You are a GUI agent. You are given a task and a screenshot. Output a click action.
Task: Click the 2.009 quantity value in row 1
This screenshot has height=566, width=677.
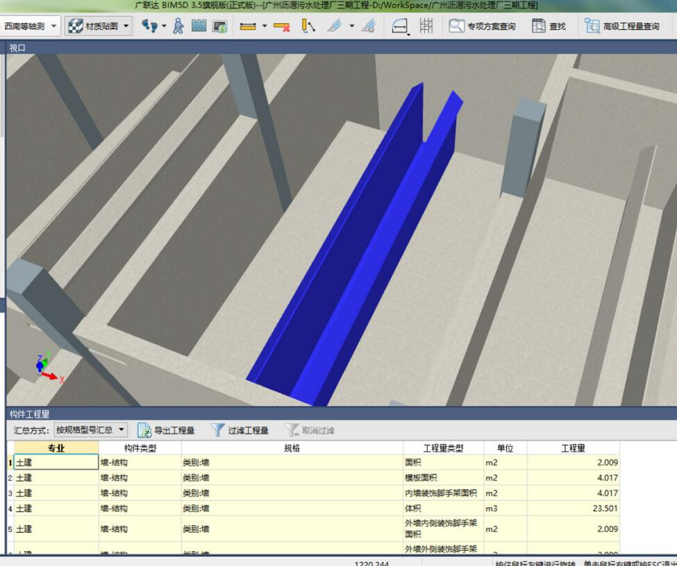pos(608,463)
